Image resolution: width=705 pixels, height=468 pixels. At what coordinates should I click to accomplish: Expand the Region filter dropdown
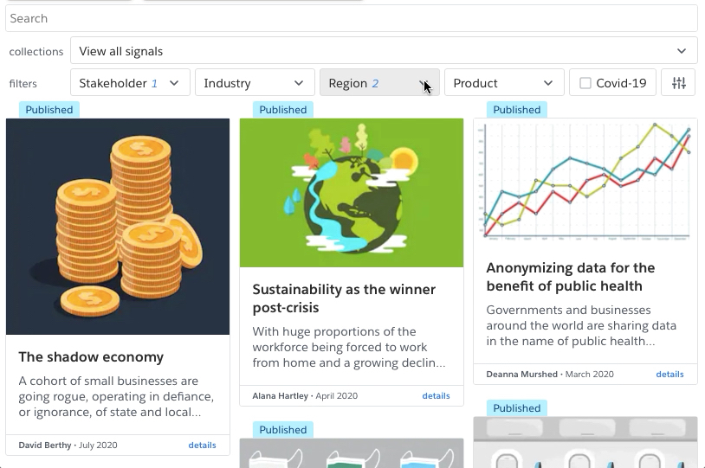click(x=379, y=83)
